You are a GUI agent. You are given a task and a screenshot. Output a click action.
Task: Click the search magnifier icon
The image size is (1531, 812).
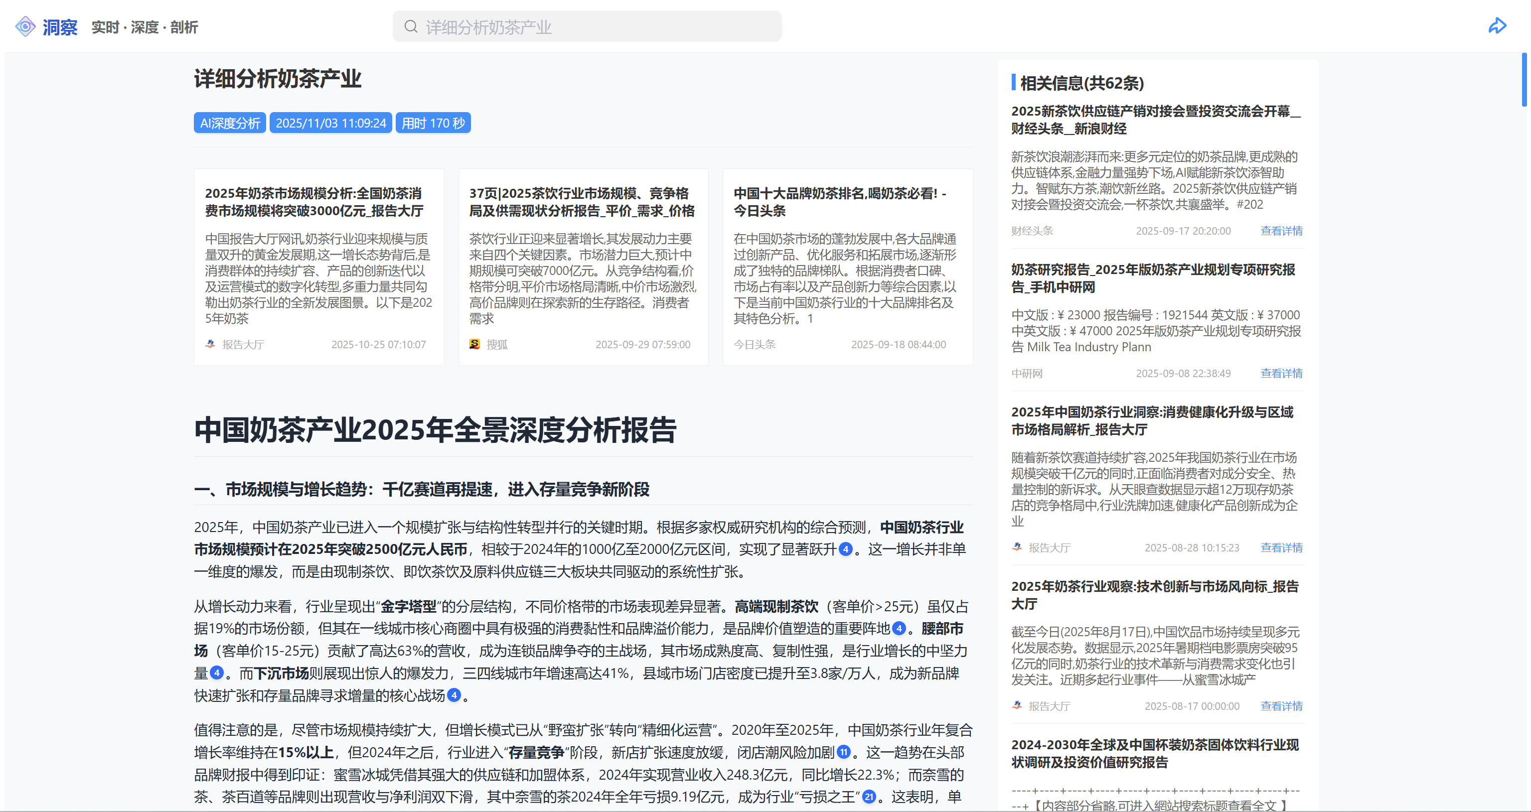(x=411, y=27)
